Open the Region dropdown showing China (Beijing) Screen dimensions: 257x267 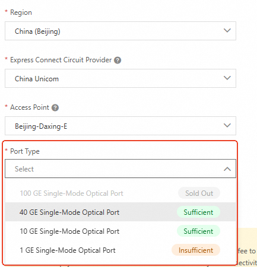[120, 31]
